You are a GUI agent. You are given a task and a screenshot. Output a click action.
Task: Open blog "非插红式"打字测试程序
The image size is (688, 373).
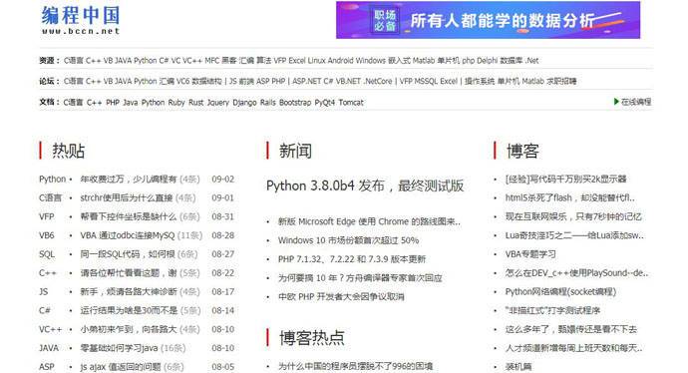[552, 311]
